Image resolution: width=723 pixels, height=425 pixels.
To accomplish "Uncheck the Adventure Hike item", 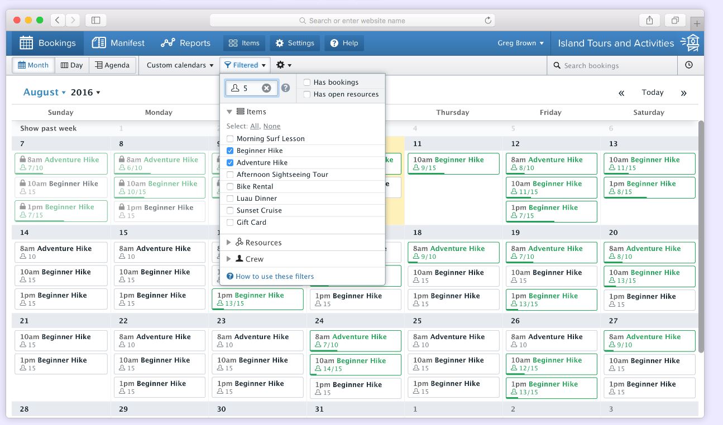I will pos(230,163).
